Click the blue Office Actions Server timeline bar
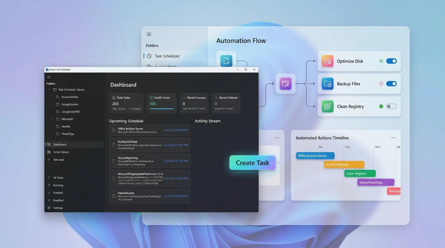 pyautogui.click(x=315, y=156)
